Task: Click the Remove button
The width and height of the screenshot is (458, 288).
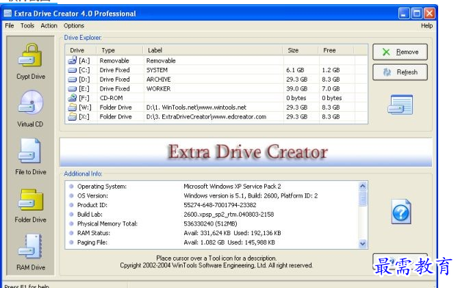Action: click(400, 52)
